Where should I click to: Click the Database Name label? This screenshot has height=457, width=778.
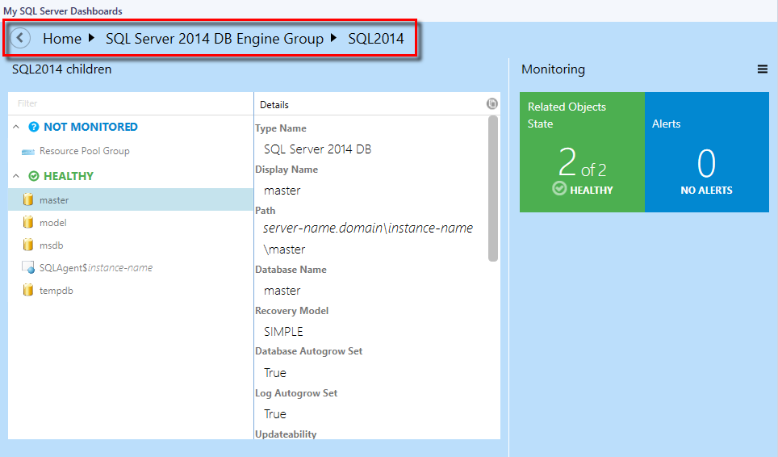coord(291,270)
